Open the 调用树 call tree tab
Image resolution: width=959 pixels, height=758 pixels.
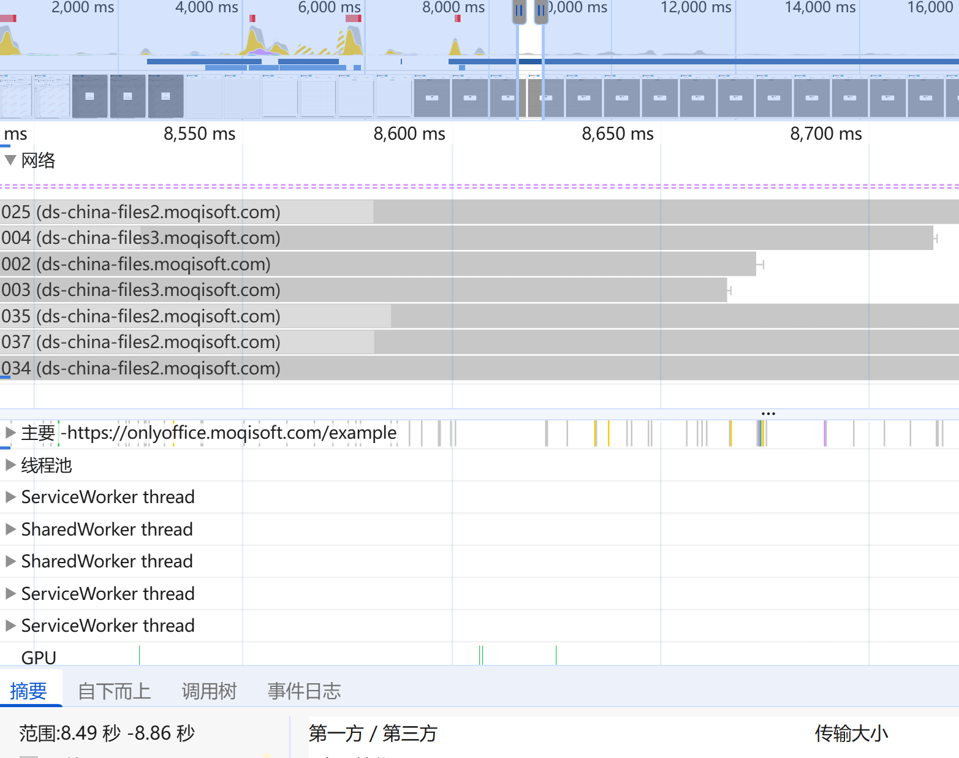point(209,691)
